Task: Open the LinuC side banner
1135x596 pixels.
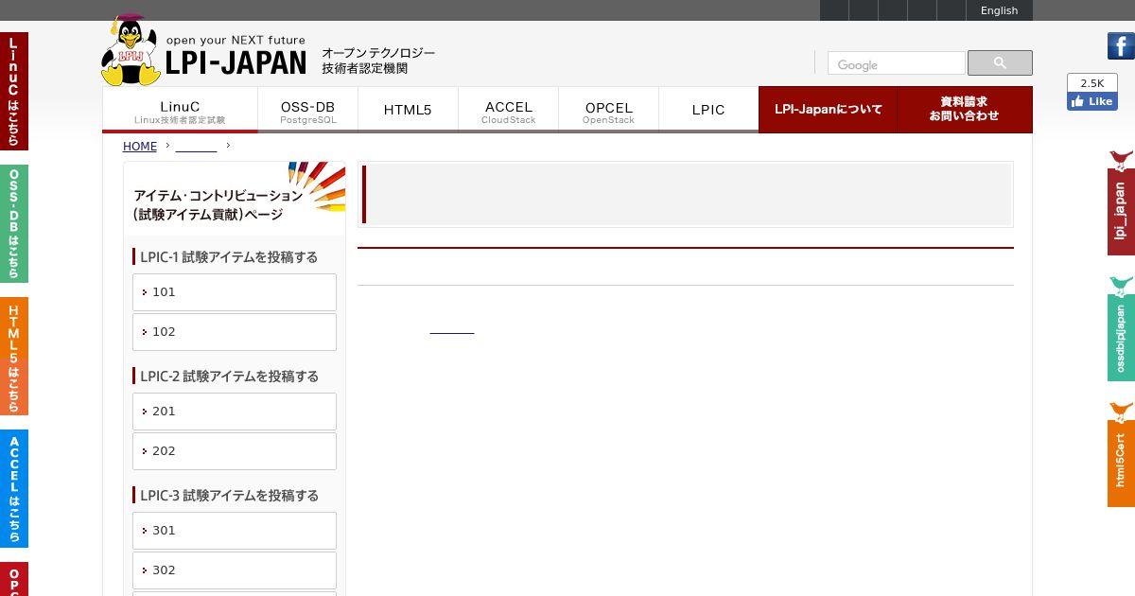Action: [14, 91]
